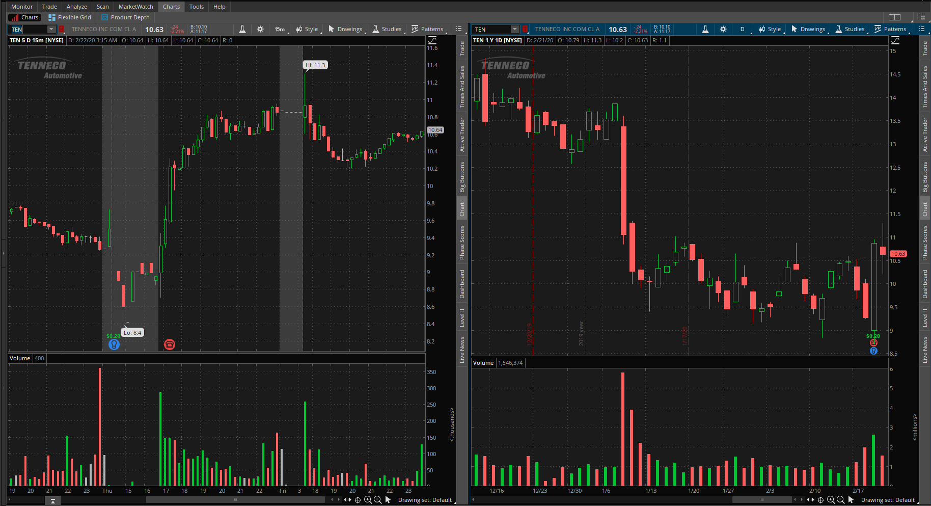The image size is (931, 506).
Task: Toggle the Level II panel on the left chart
Action: pyautogui.click(x=462, y=317)
